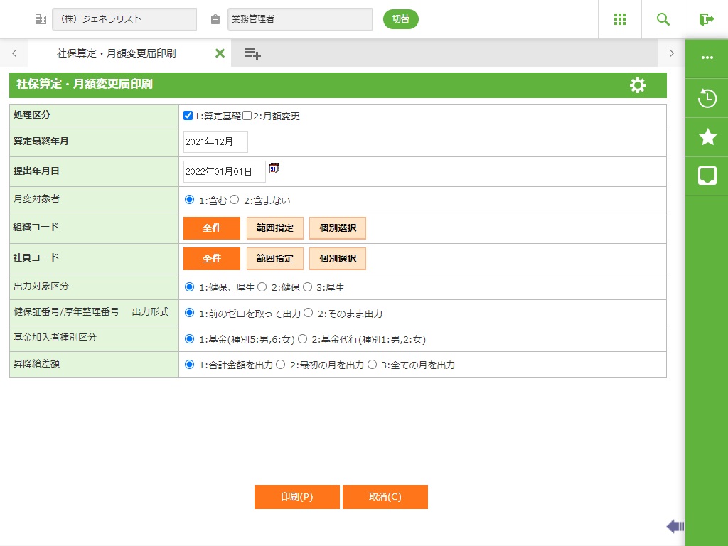Open the apps grid menu icon
Screen dimensions: 728x546
tap(619, 19)
